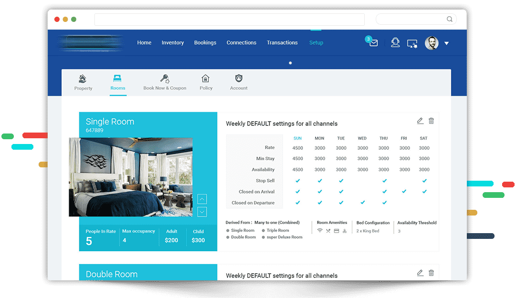Click the Saturday Availability value 3000
The width and height of the screenshot is (515, 298).
[x=424, y=170]
